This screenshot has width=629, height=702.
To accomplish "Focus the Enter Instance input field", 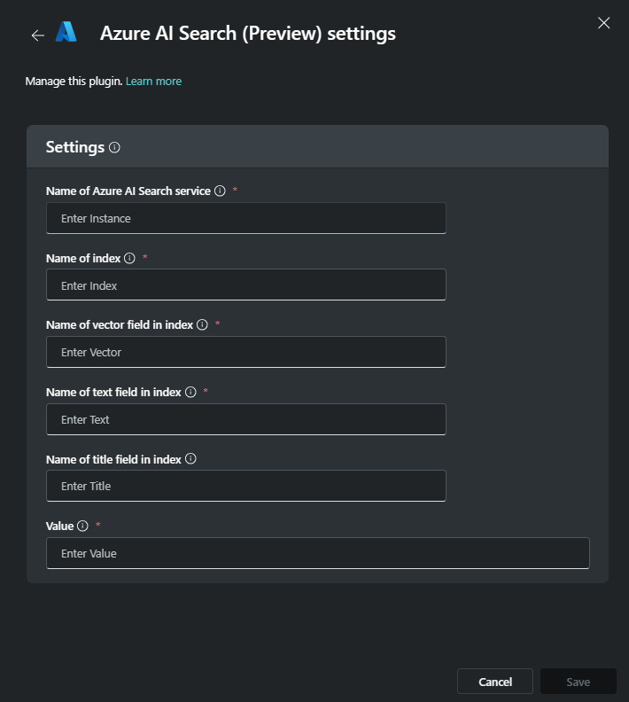I will tap(245, 218).
